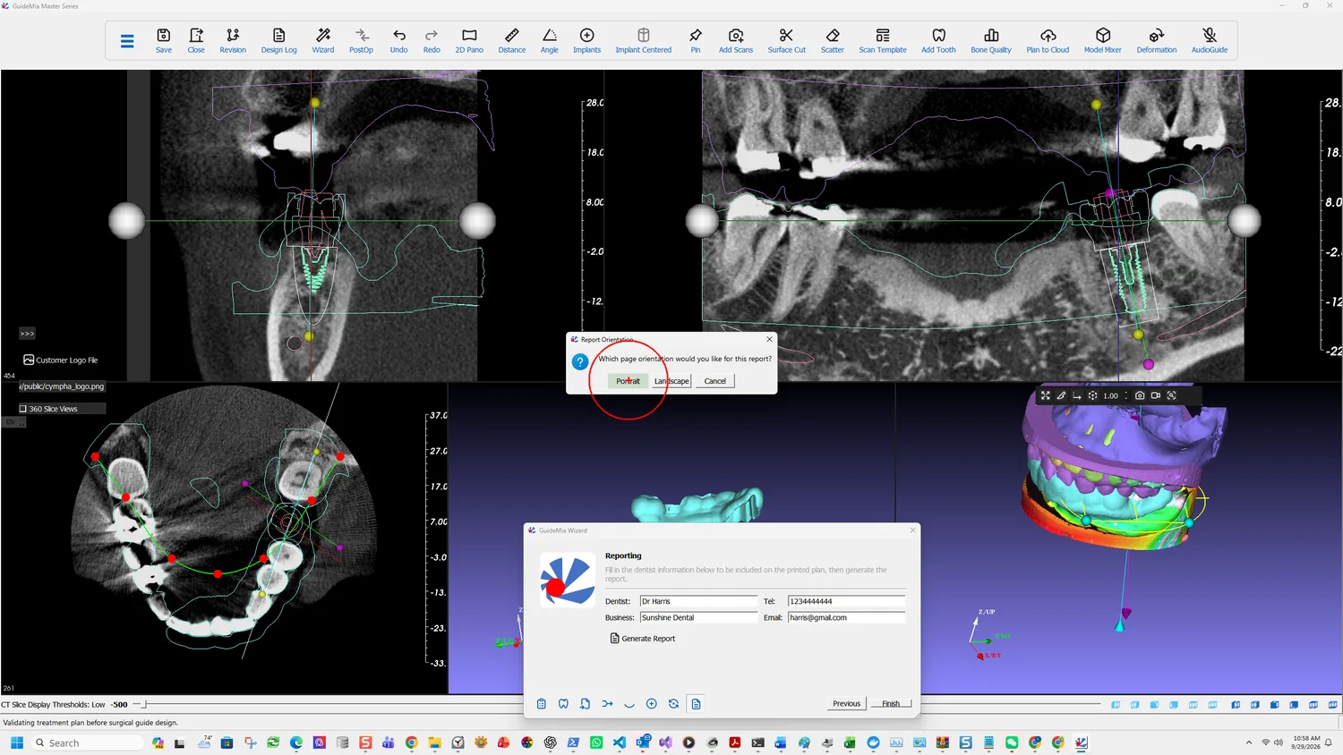Select the Distance measuring tool

click(x=512, y=40)
